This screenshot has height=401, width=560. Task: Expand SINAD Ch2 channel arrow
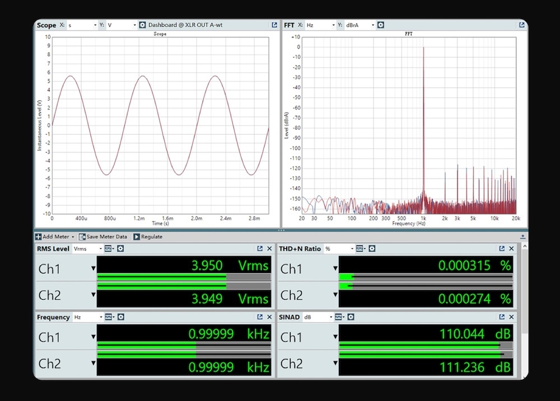(335, 363)
